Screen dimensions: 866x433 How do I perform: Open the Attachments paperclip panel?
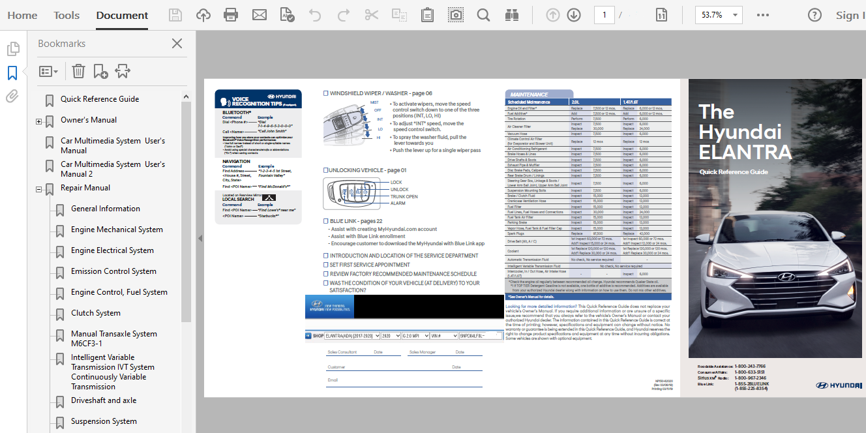click(12, 97)
